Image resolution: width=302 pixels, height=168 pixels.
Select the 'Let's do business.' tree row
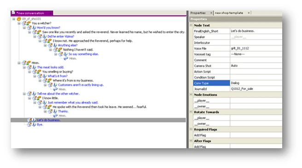[98, 120]
